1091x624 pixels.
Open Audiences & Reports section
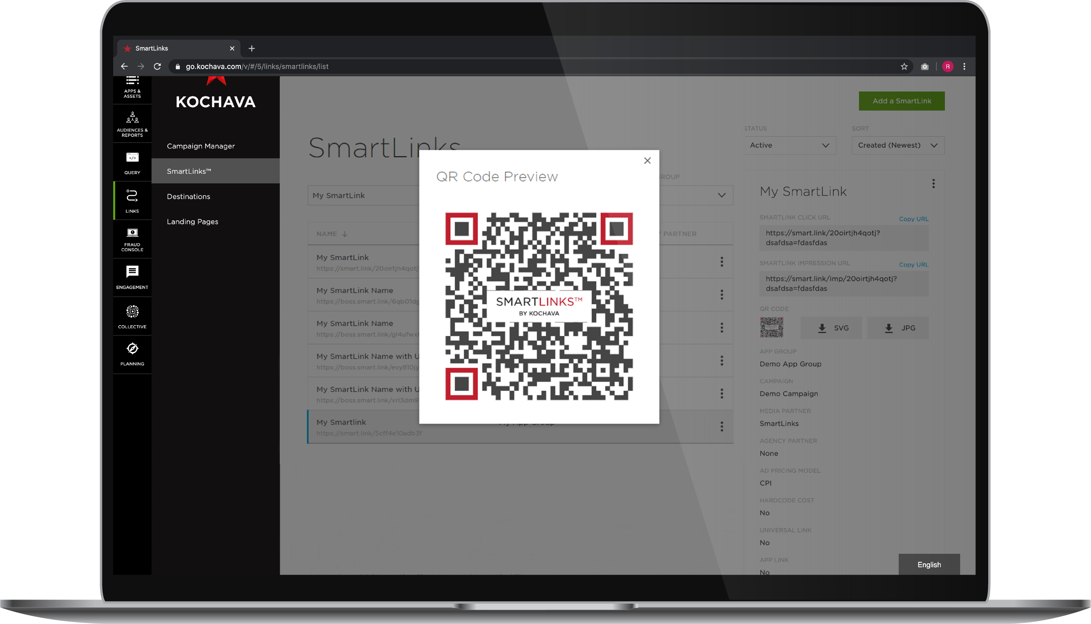pyautogui.click(x=132, y=124)
